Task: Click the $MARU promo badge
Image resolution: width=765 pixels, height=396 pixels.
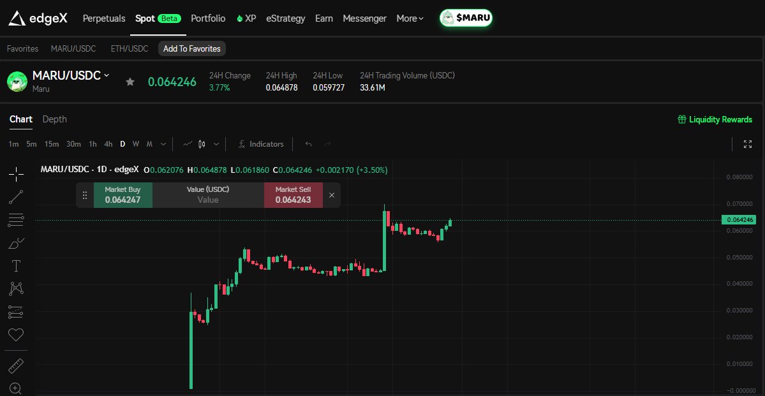Action: 466,18
